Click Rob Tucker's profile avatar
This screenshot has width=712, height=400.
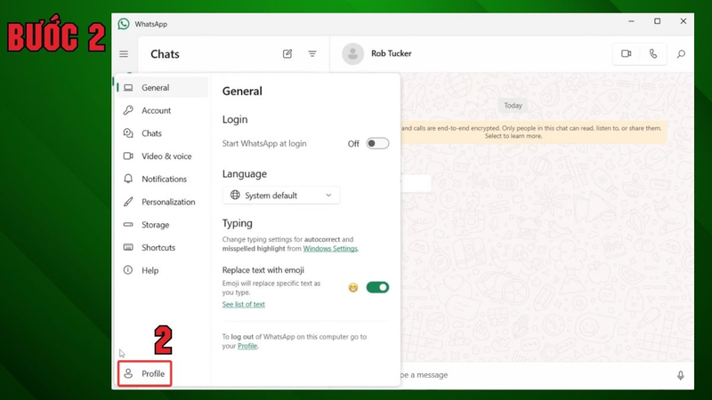352,54
